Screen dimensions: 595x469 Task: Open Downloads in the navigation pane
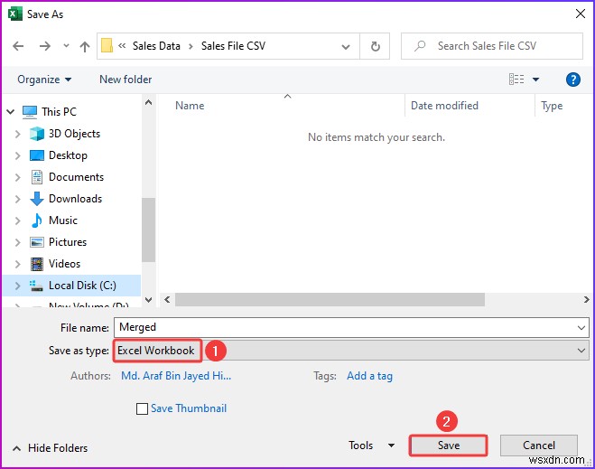pos(75,199)
